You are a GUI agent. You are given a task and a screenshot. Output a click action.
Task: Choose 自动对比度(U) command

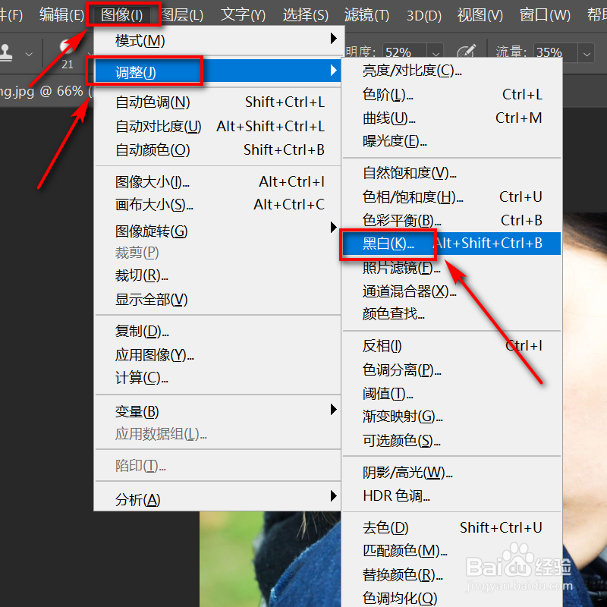click(x=218, y=126)
